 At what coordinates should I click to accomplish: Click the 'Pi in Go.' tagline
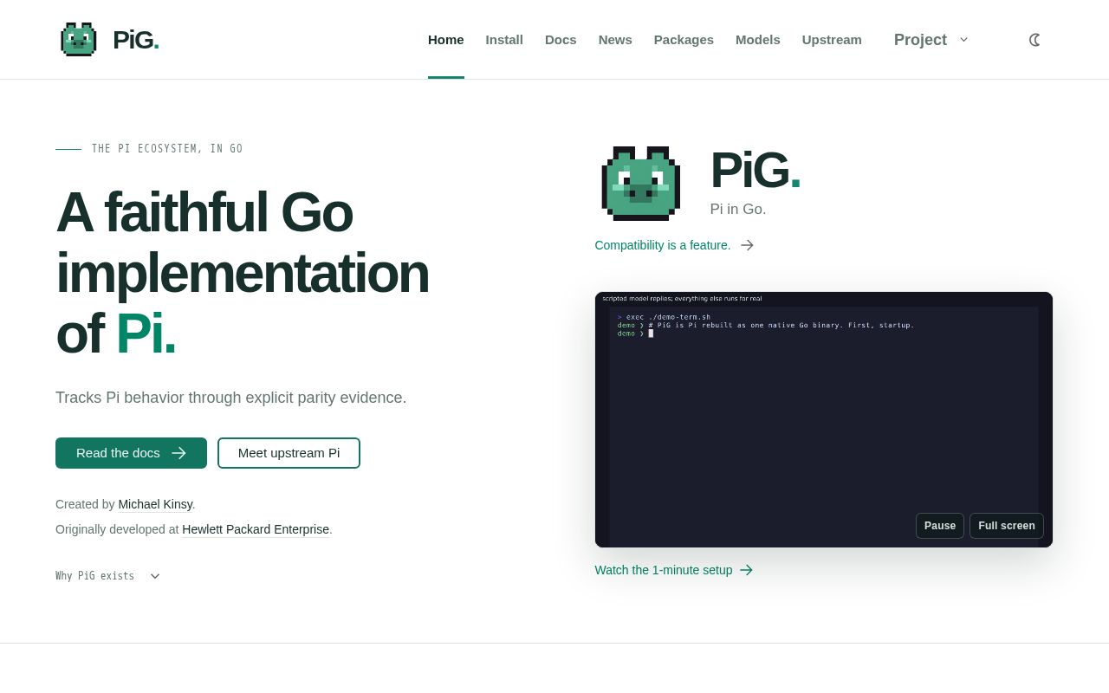click(738, 209)
